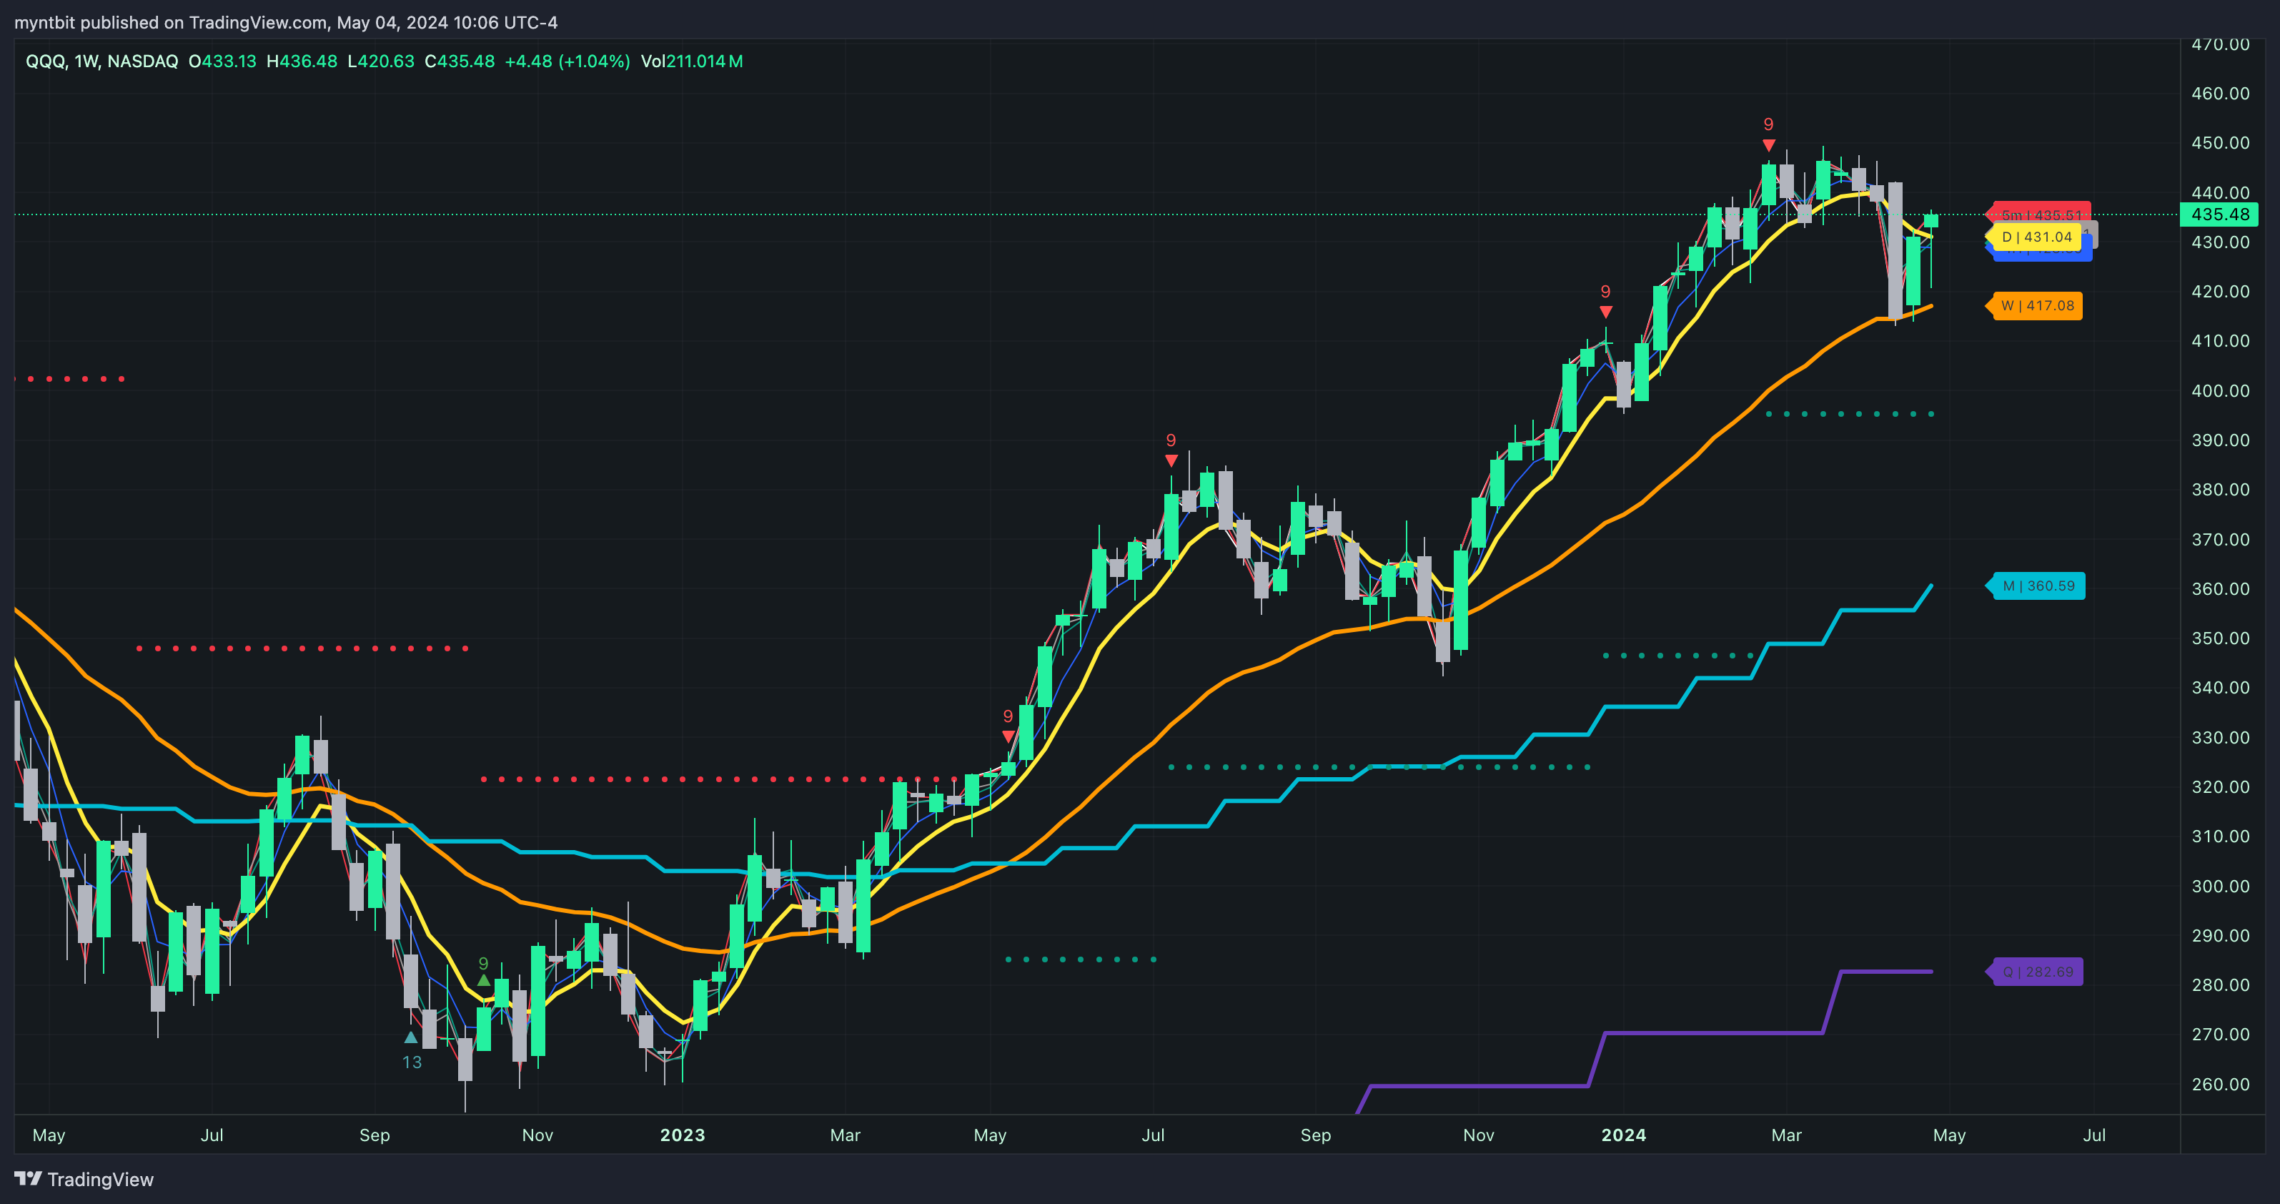The image size is (2280, 1204).
Task: Select the orange W | 417.08 label
Action: [2035, 305]
